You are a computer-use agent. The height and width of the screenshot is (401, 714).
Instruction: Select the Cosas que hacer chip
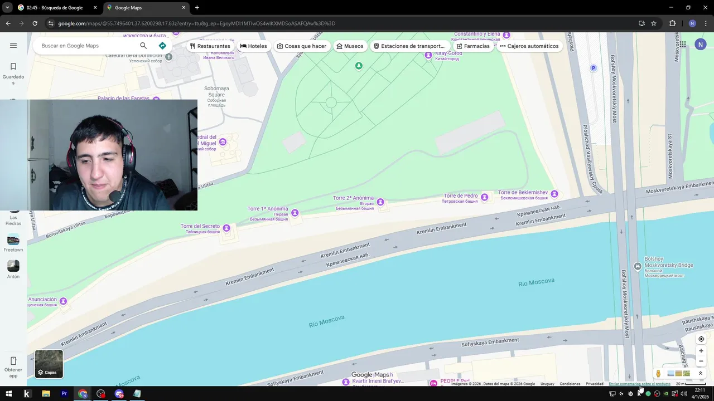click(x=302, y=46)
